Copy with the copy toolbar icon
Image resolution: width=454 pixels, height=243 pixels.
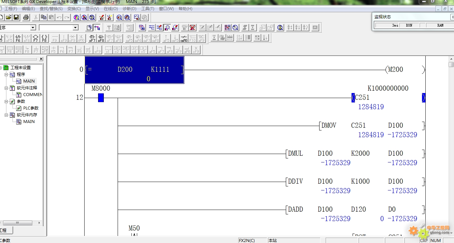[x=43, y=17]
